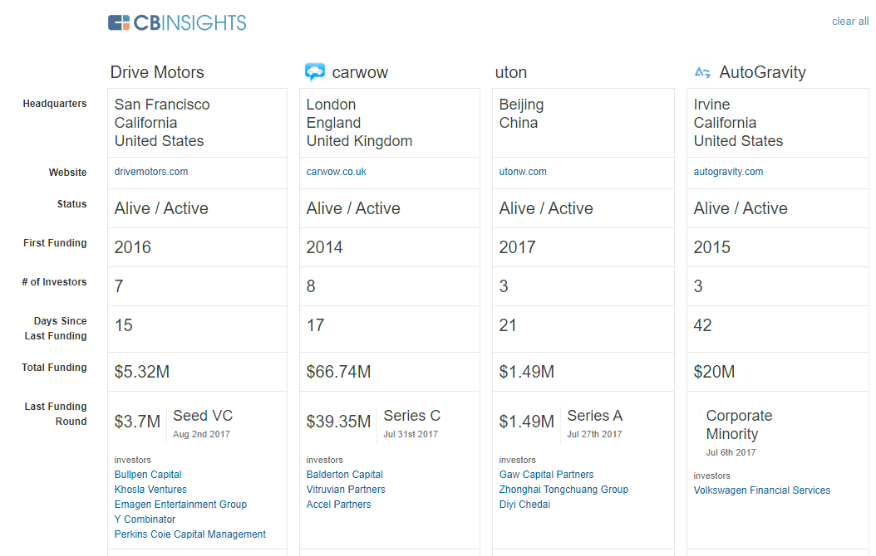This screenshot has width=876, height=556.
Task: Click the Beijing headquarters cell
Action: pos(583,123)
